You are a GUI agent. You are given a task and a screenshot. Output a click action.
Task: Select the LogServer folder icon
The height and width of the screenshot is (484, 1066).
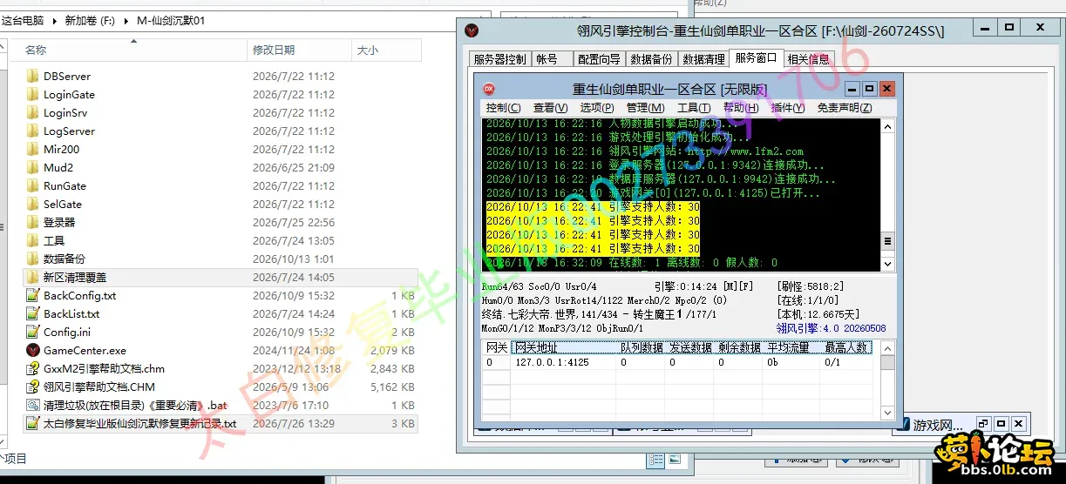tap(32, 131)
